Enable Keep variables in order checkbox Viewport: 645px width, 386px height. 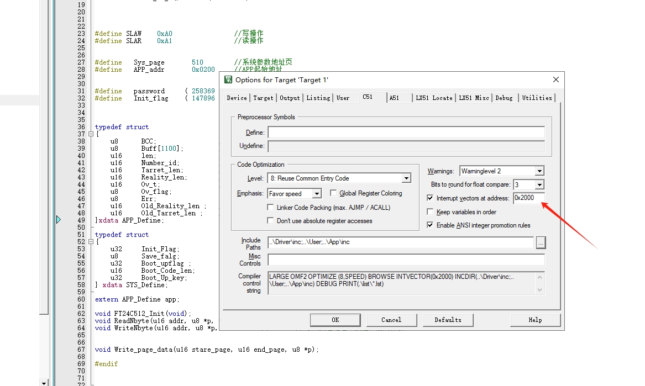click(x=430, y=211)
